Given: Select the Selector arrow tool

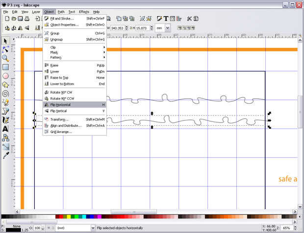Looking at the screenshot, I should (5, 41).
